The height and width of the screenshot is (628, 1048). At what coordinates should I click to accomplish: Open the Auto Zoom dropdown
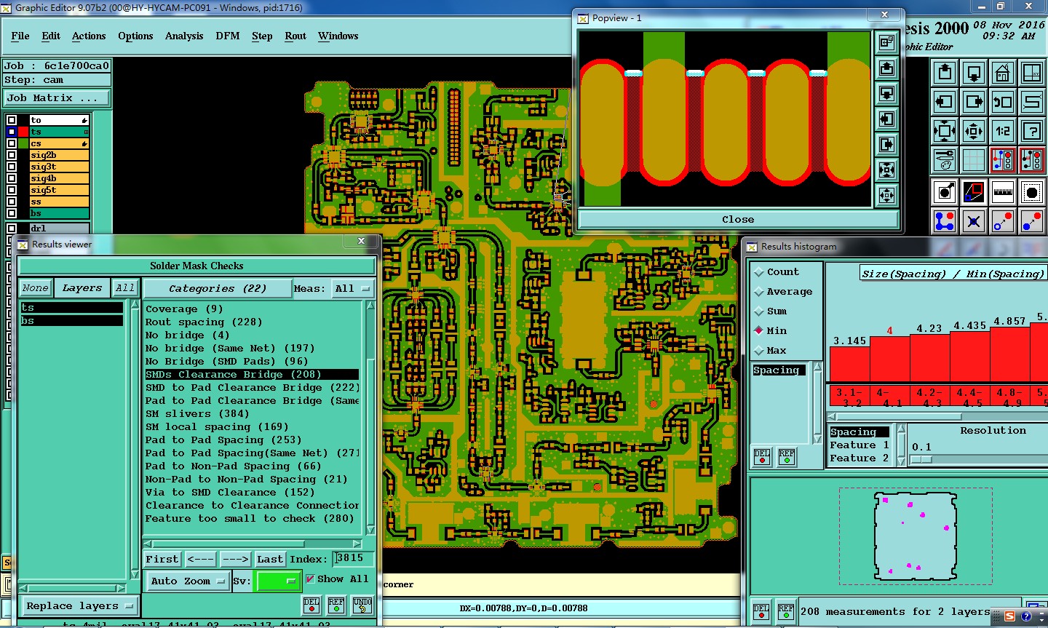pyautogui.click(x=188, y=581)
